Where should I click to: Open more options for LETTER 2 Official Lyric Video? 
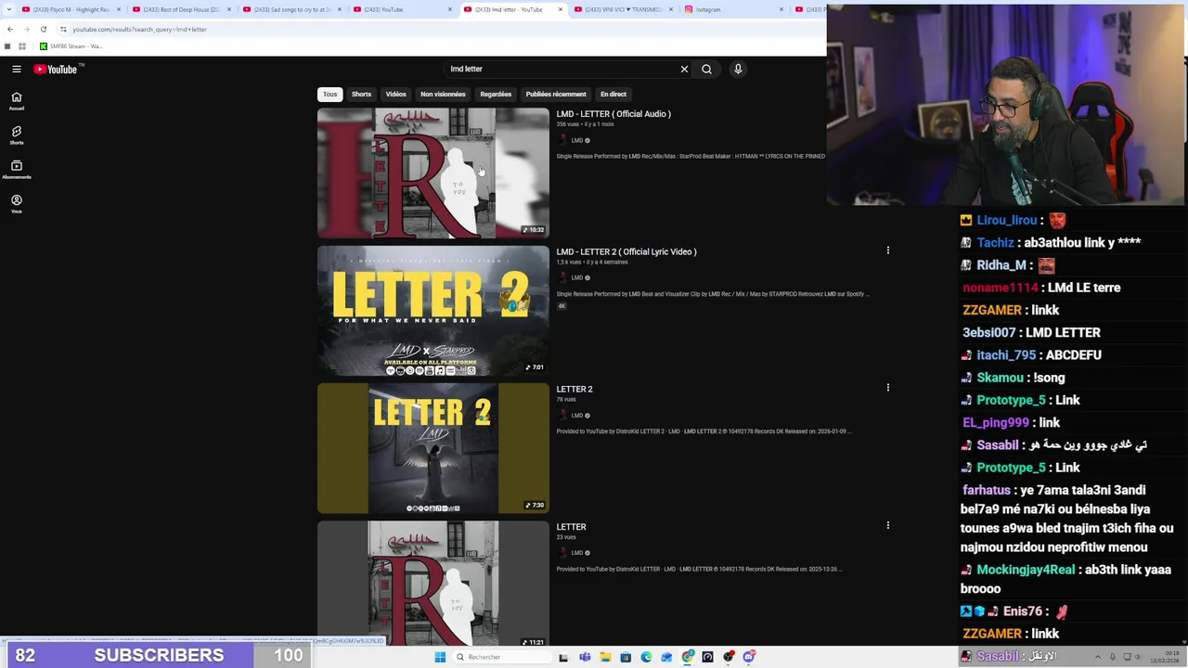pyautogui.click(x=887, y=250)
